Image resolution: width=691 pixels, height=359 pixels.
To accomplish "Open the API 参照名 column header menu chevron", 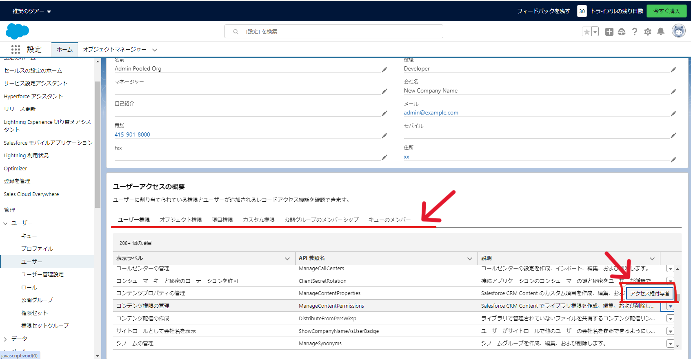I will (x=470, y=258).
